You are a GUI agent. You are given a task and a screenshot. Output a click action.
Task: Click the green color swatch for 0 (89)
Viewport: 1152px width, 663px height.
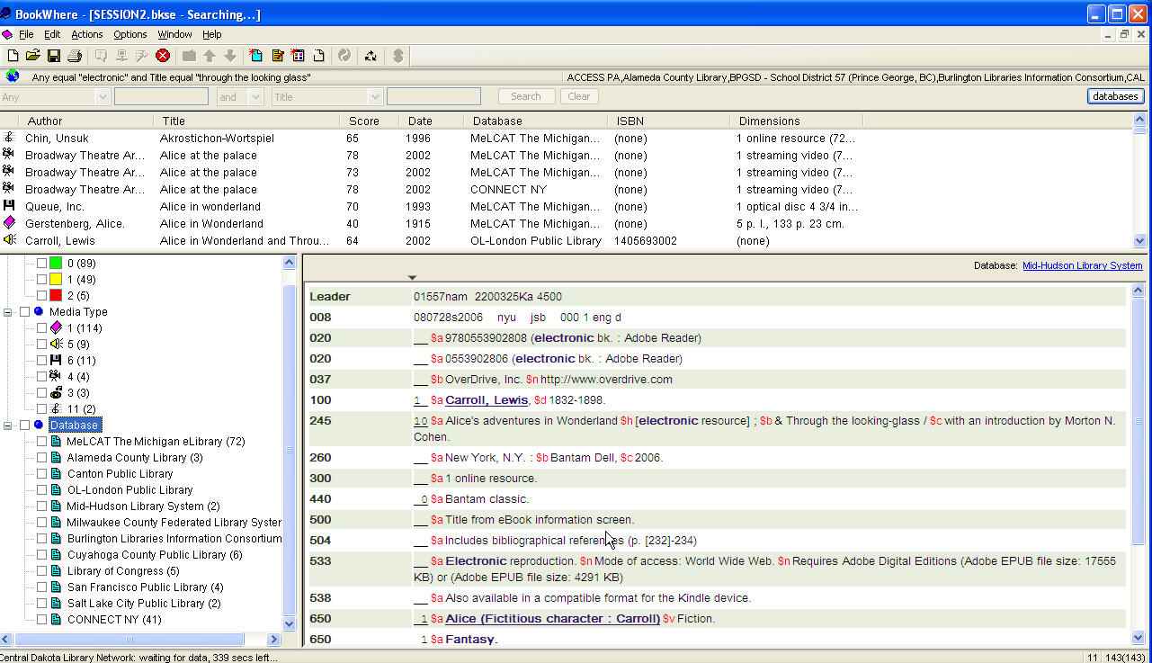coord(56,263)
